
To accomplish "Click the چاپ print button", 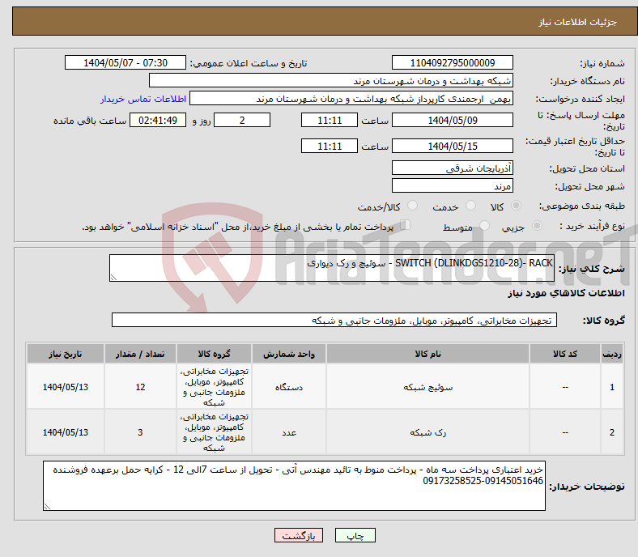I will (355, 535).
